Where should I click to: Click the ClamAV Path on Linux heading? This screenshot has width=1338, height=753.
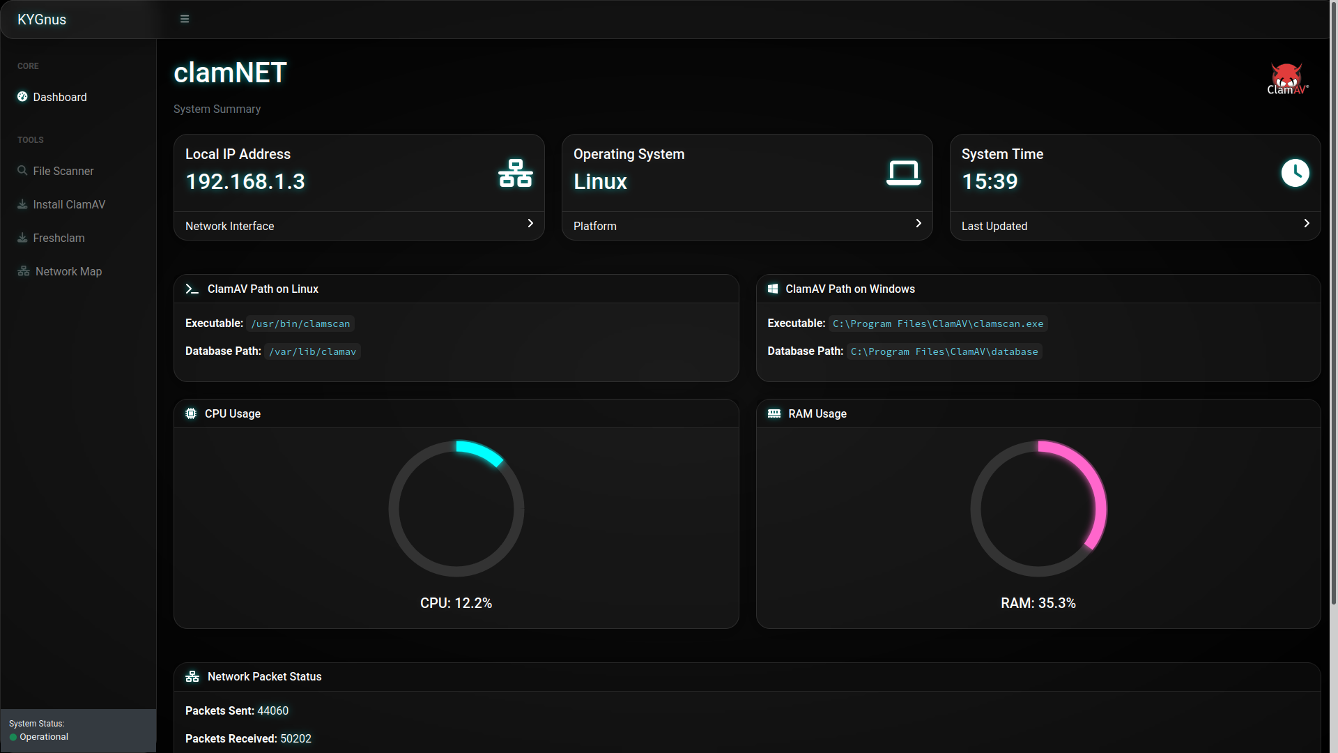263,289
